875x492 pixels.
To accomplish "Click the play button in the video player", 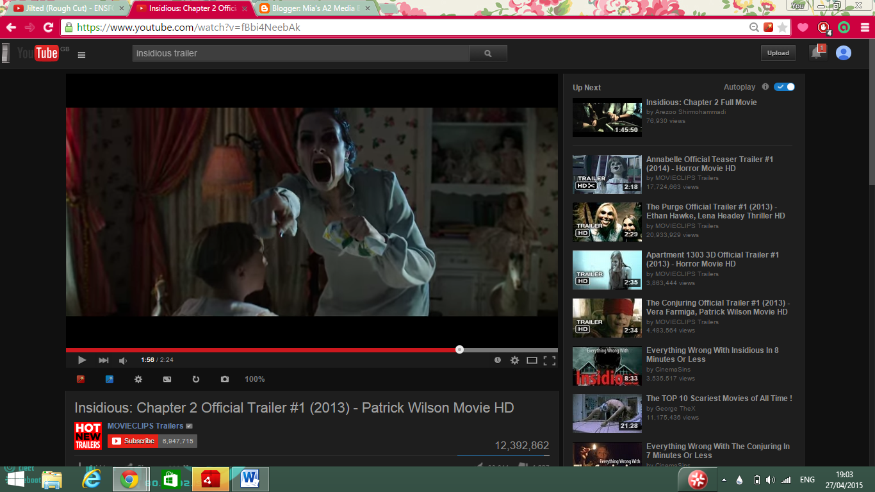I will coord(82,360).
